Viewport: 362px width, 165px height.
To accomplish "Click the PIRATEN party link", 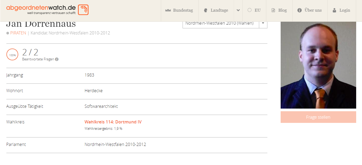I will click(18, 33).
